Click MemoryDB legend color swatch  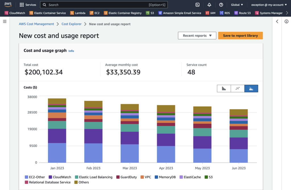coord(156,177)
